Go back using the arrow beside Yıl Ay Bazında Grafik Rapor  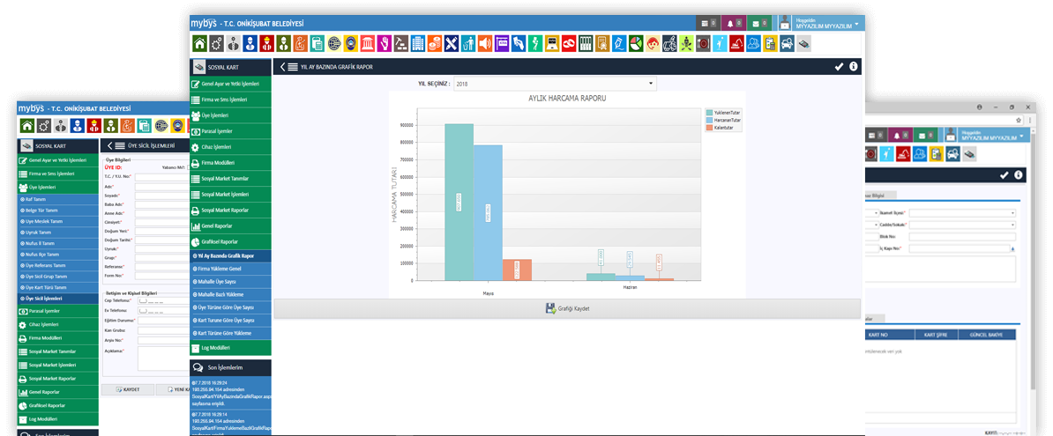click(x=283, y=66)
